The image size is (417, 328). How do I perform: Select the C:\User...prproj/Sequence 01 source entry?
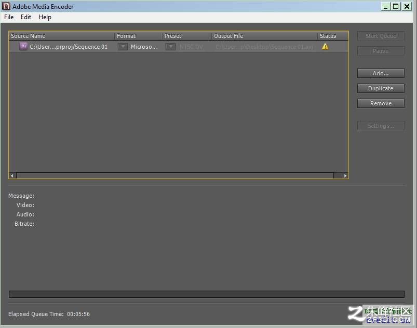coord(69,47)
